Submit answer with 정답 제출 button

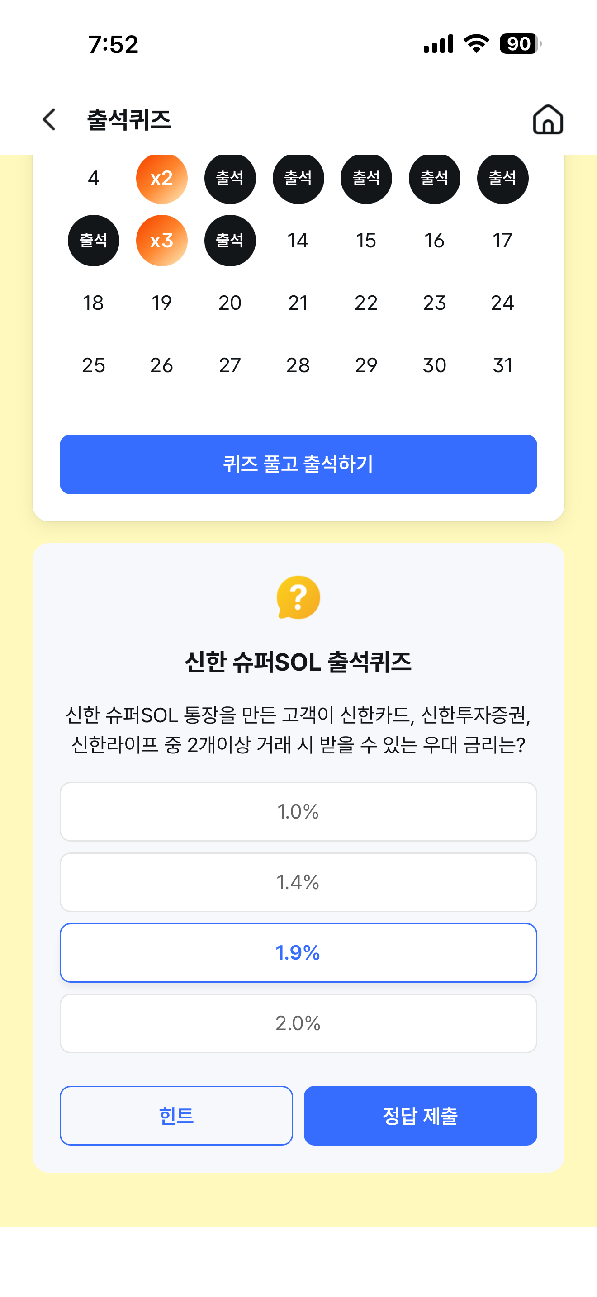pyautogui.click(x=420, y=1116)
